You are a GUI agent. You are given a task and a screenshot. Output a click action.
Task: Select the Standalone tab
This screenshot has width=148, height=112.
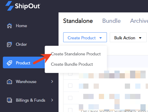78,21
